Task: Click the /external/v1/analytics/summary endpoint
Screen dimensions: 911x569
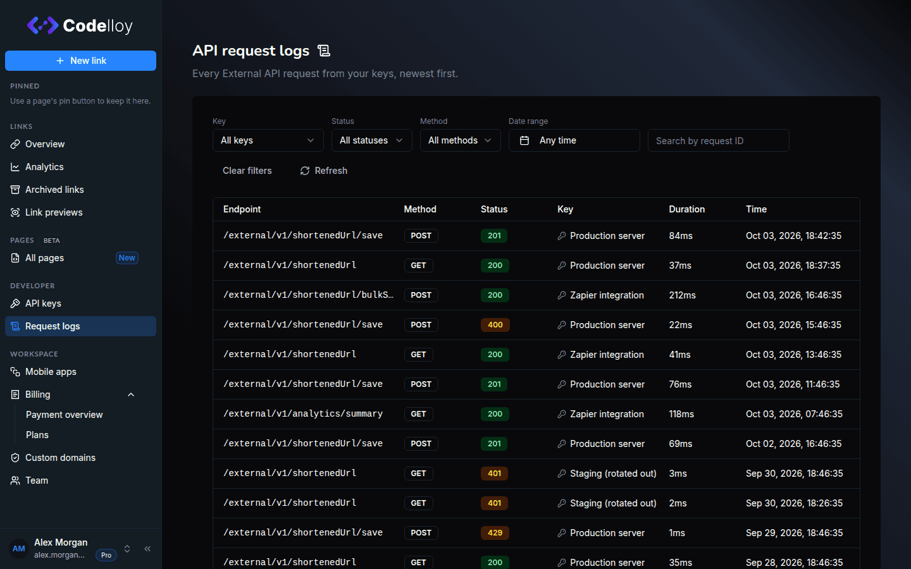Action: tap(303, 414)
